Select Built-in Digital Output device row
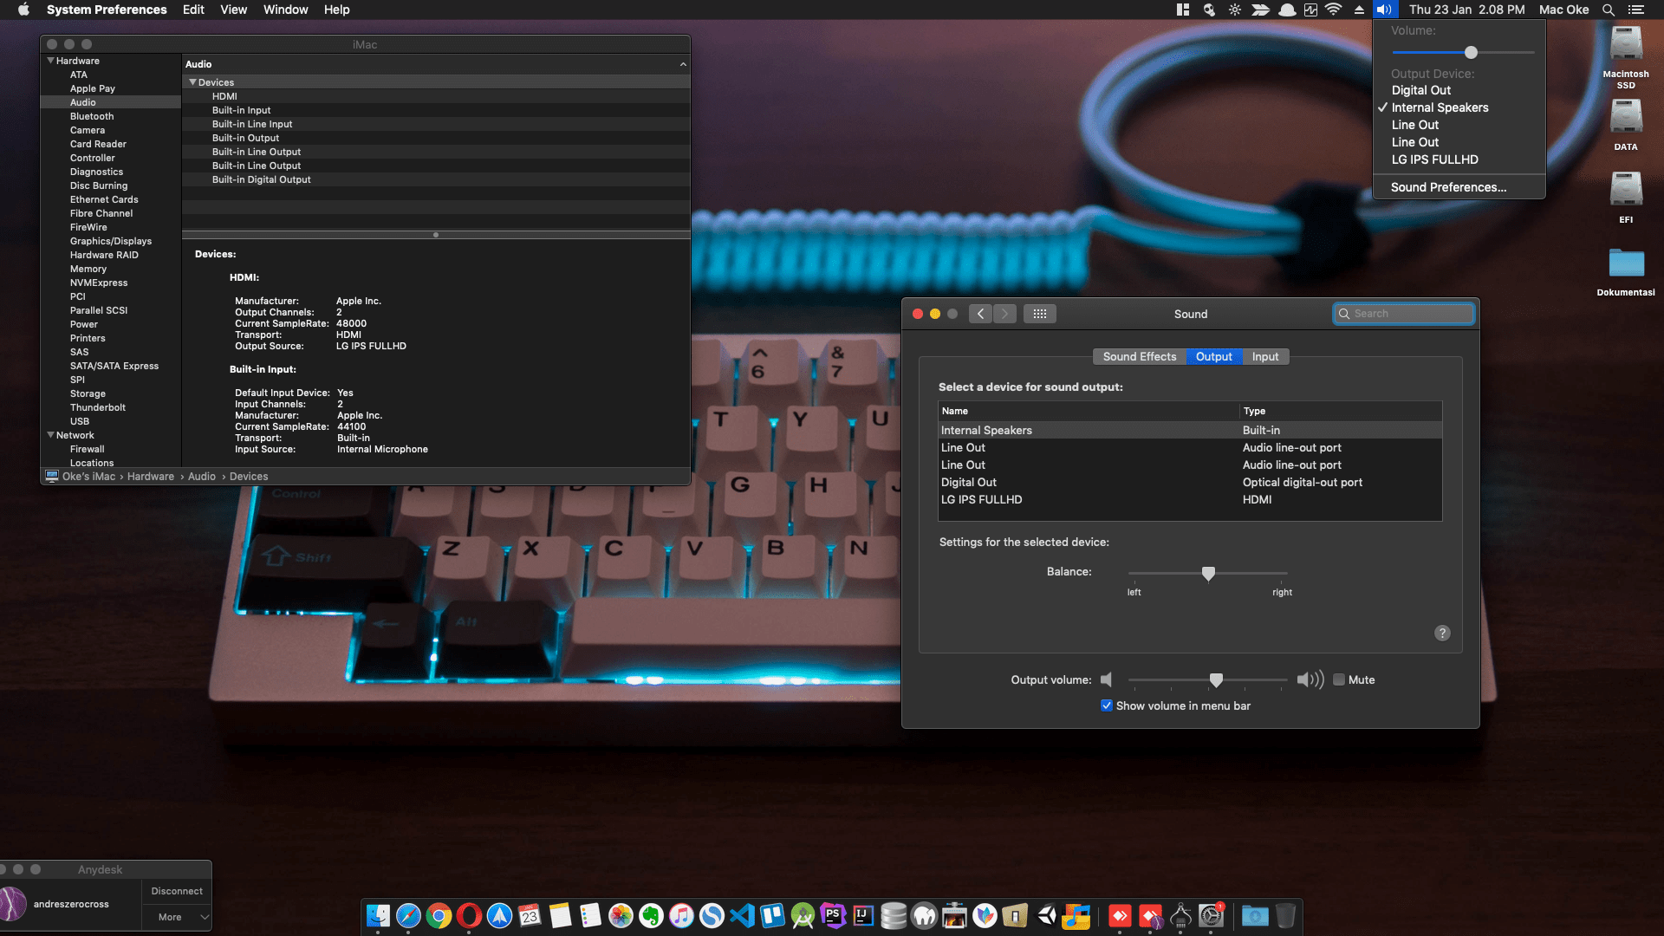Screen dimensions: 1664x936 [x=436, y=179]
